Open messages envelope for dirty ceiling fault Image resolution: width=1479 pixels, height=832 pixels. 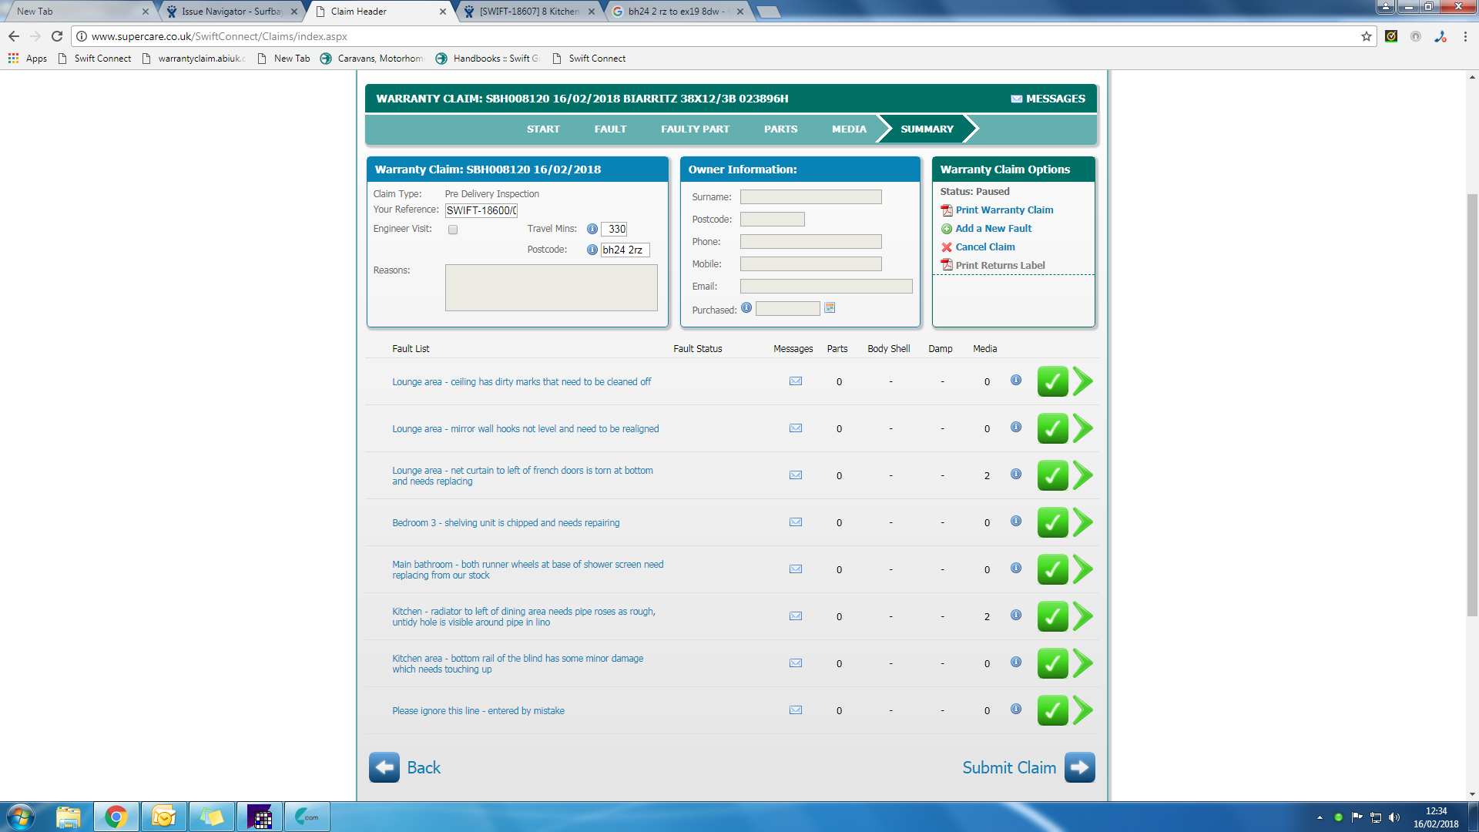click(796, 381)
